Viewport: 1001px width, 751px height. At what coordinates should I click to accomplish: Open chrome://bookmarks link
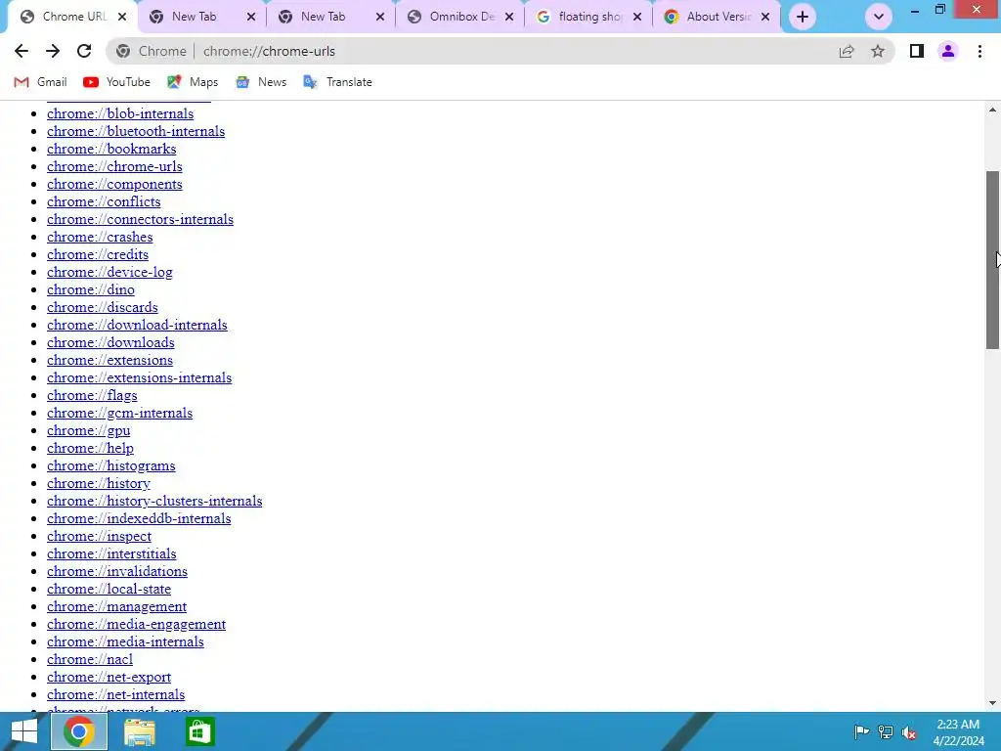coord(111,149)
